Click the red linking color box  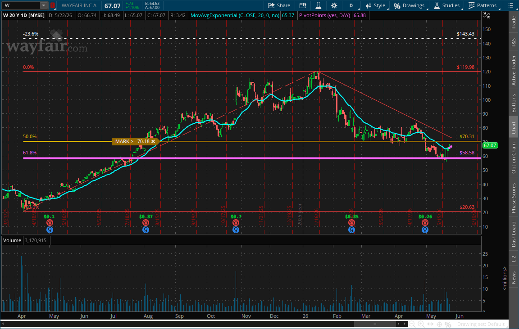pyautogui.click(x=53, y=5)
